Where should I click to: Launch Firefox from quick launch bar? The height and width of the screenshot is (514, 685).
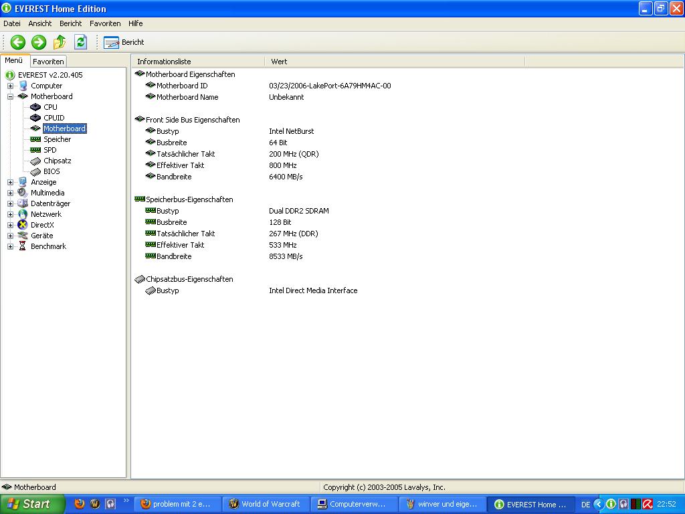pyautogui.click(x=79, y=504)
